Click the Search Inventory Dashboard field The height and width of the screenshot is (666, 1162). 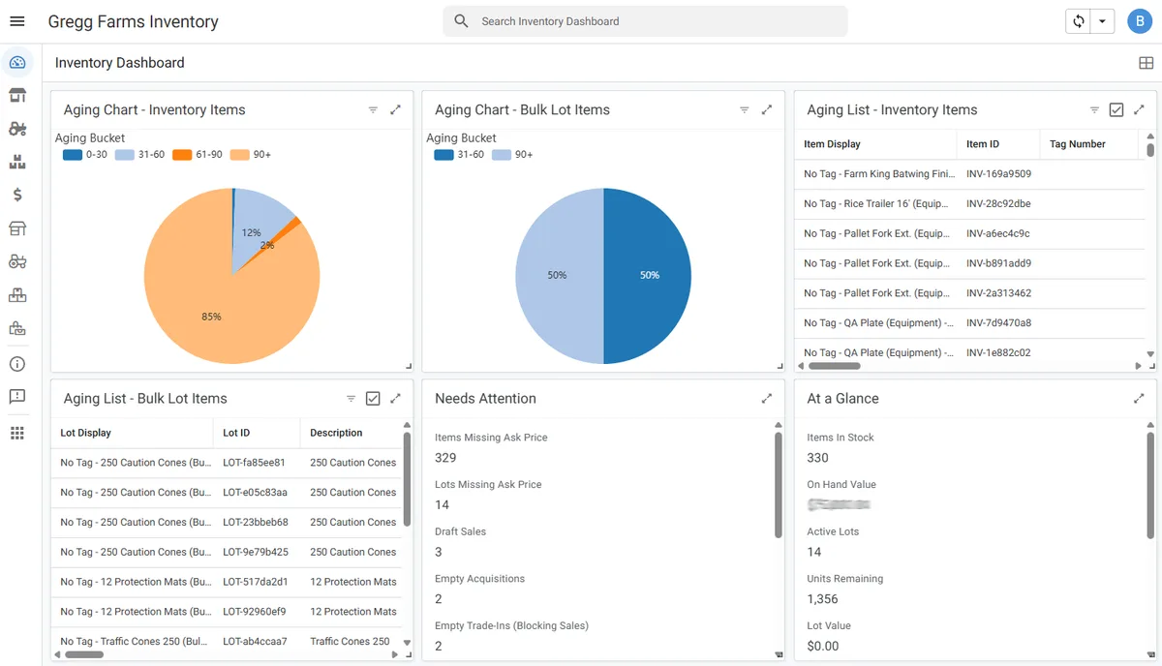click(645, 21)
